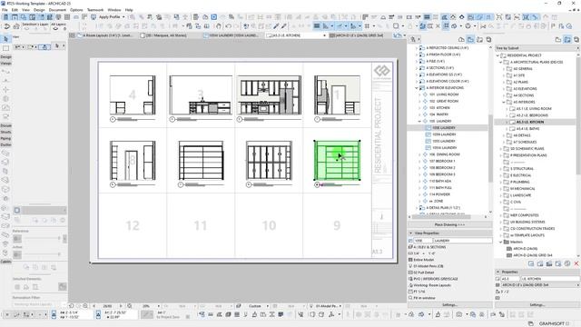Select the 103 KITCHEN view folder
The image size is (581, 327).
click(439, 108)
